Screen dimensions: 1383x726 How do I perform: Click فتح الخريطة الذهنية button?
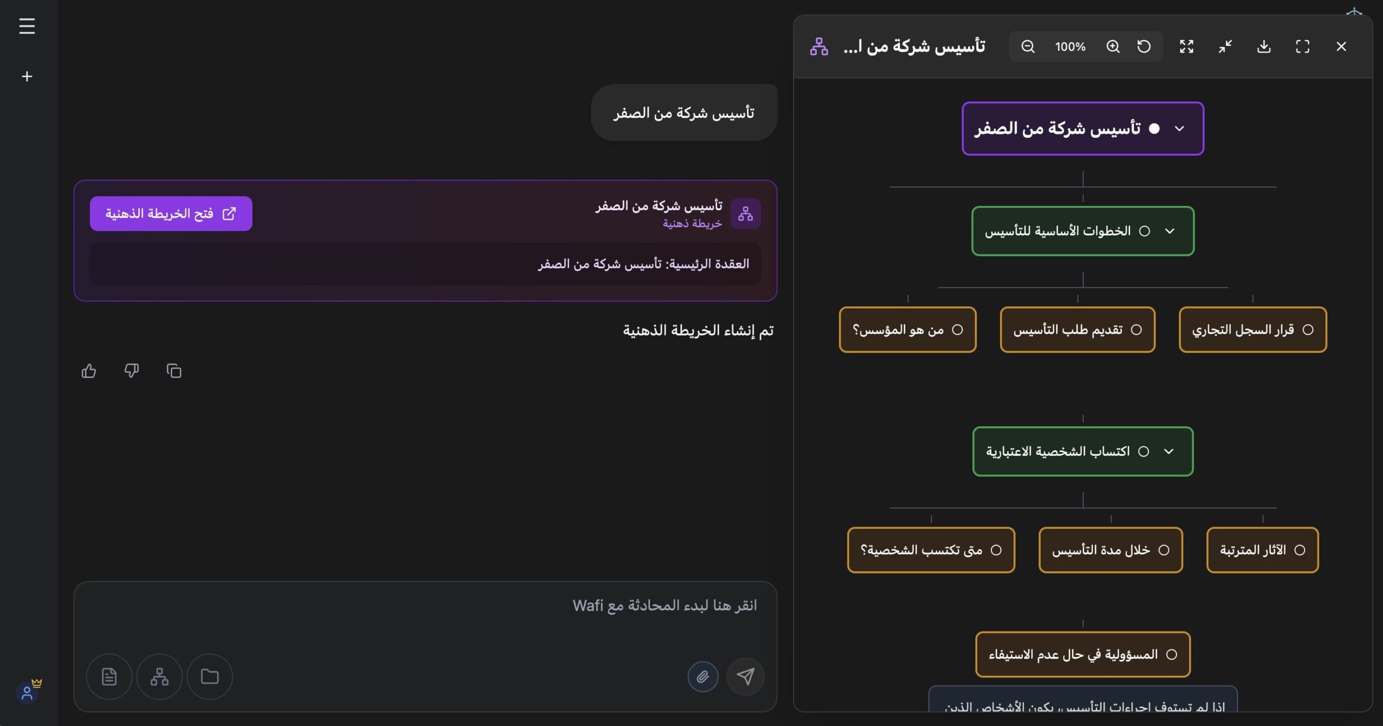(x=171, y=214)
